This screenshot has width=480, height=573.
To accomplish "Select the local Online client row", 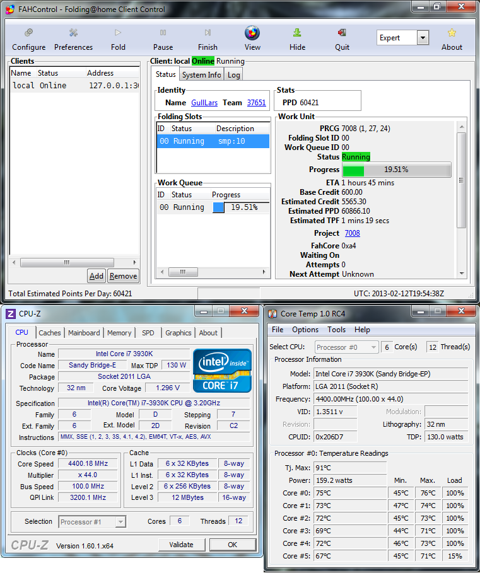I will click(x=74, y=86).
